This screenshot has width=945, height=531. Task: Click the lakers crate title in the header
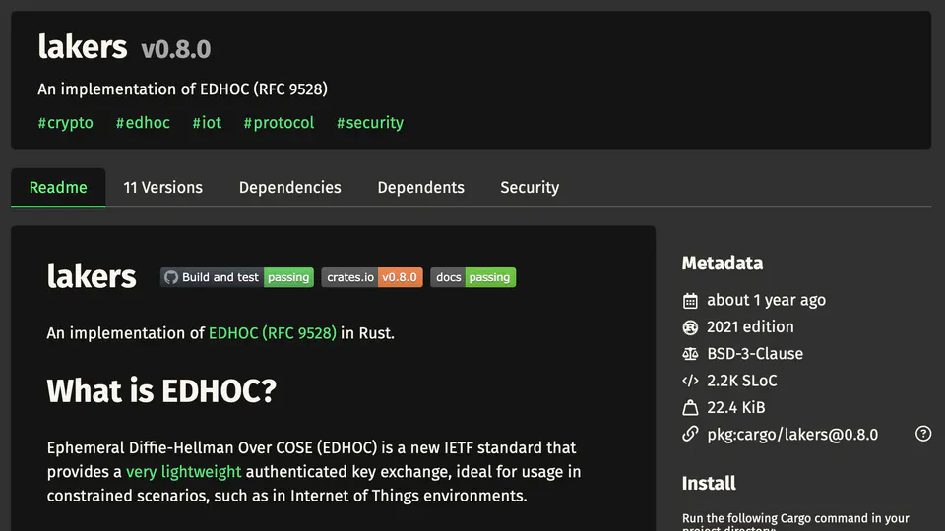pyautogui.click(x=83, y=47)
